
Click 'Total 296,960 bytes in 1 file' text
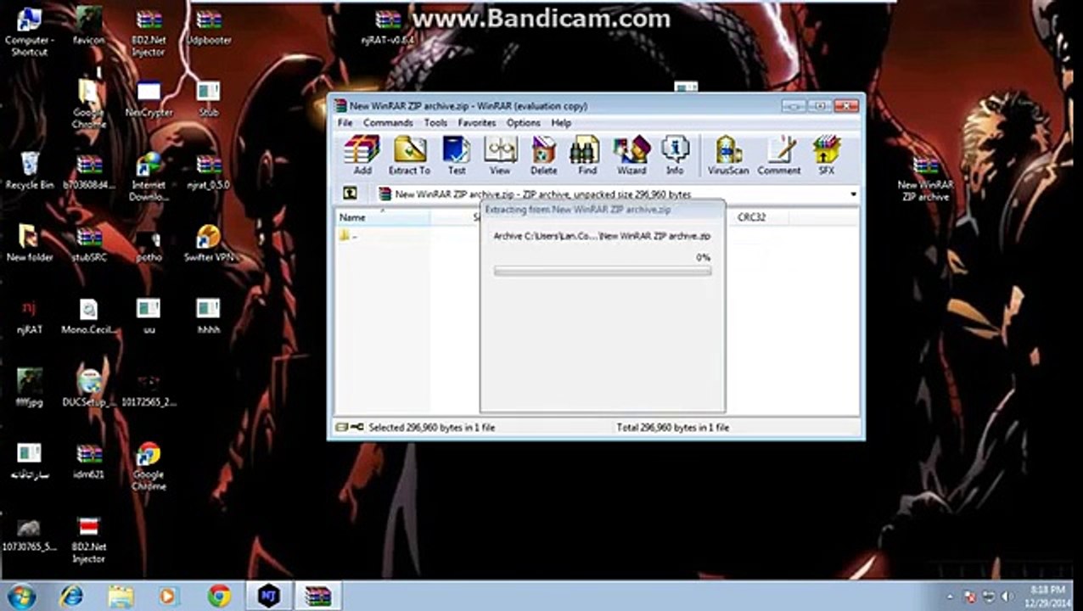[672, 428]
